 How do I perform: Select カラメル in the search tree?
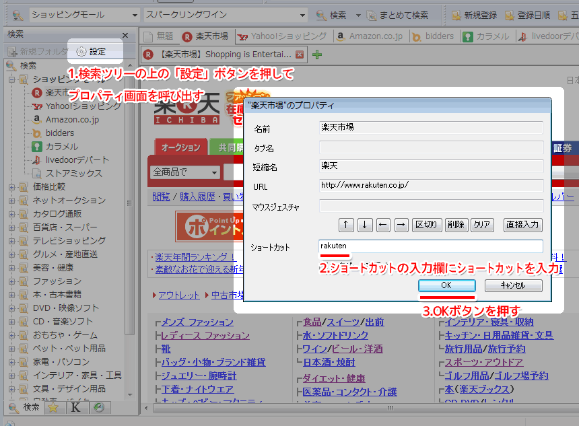tap(55, 147)
